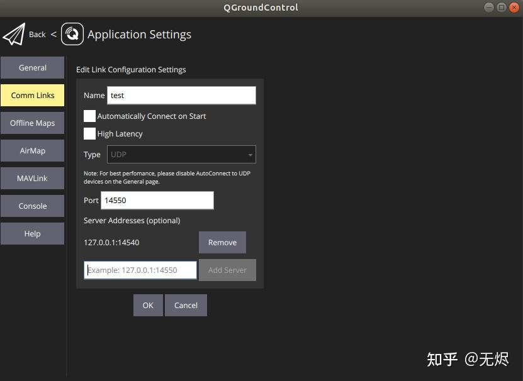Click inside the Name text field

(181, 95)
